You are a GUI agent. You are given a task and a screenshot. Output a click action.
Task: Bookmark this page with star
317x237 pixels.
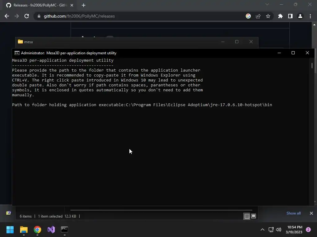268,16
